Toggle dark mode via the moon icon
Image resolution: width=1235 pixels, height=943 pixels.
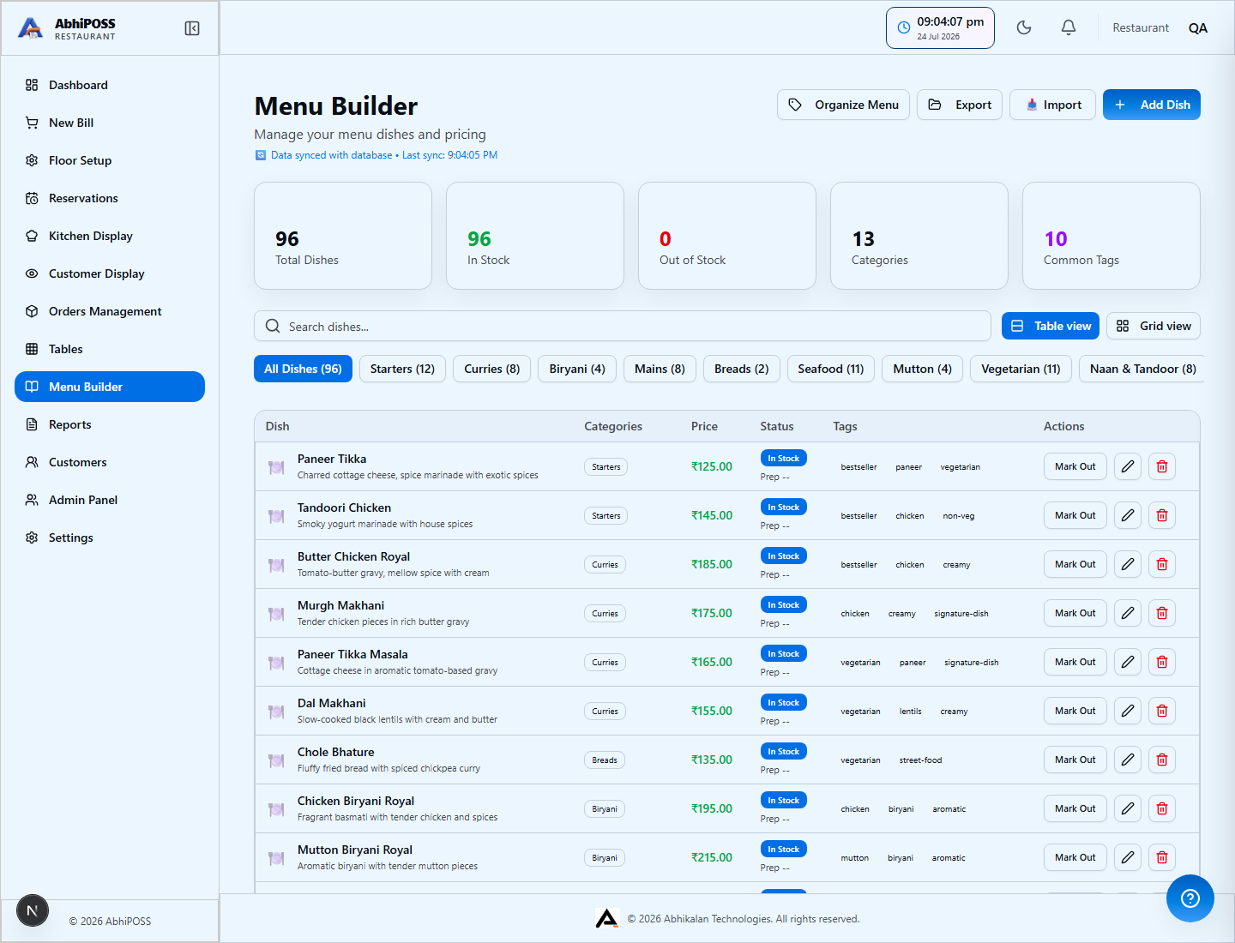pyautogui.click(x=1024, y=27)
